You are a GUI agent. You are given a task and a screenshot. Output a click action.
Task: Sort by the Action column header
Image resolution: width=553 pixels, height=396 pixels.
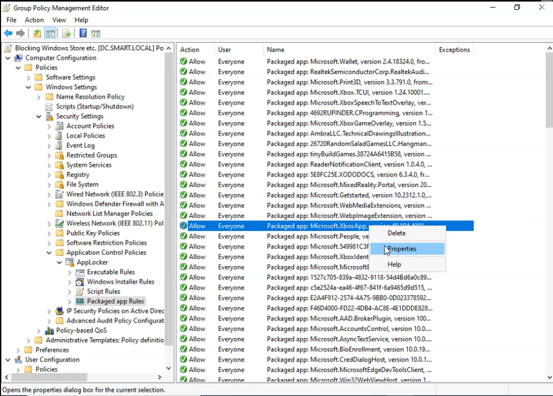[195, 50]
